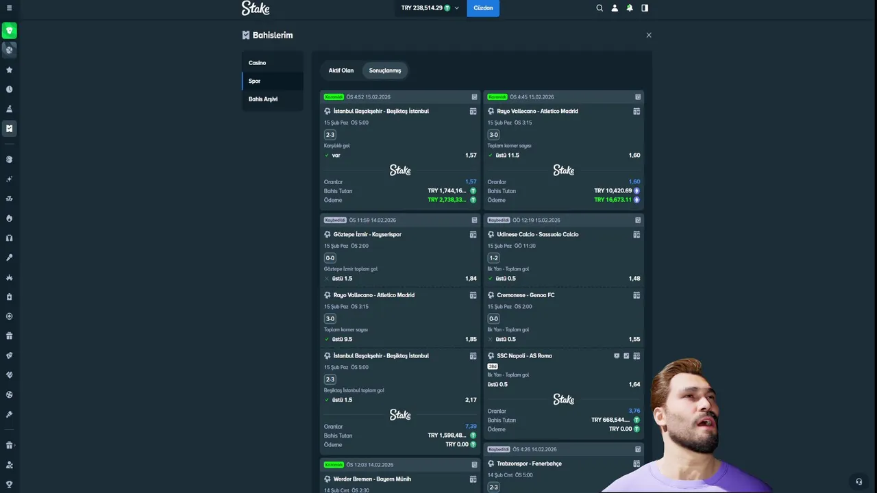Open the user profile icon in the header
The height and width of the screenshot is (493, 877).
coord(615,8)
